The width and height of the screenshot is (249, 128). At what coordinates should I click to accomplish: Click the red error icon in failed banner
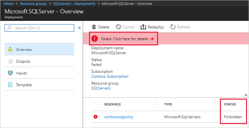coord(95,39)
